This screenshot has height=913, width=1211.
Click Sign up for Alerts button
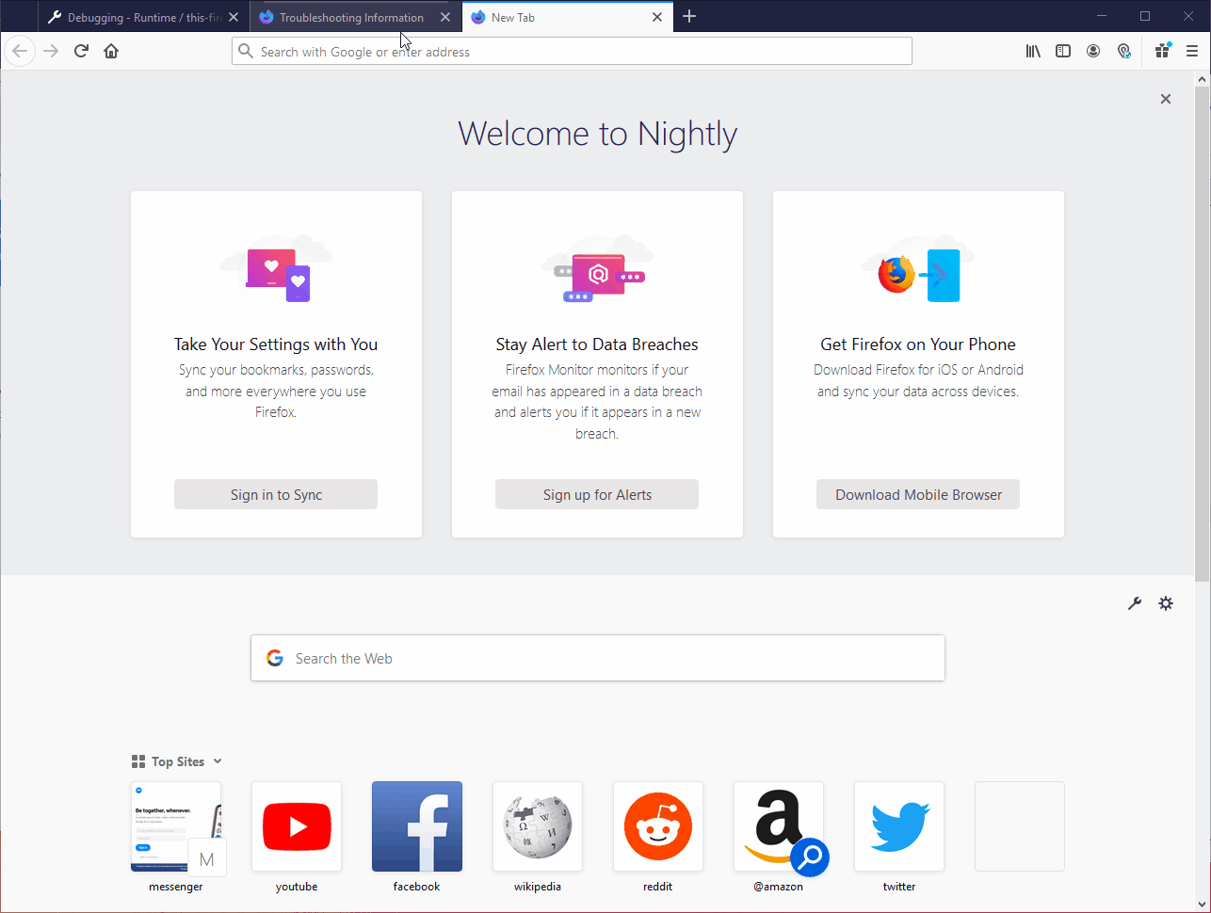pyautogui.click(x=597, y=494)
